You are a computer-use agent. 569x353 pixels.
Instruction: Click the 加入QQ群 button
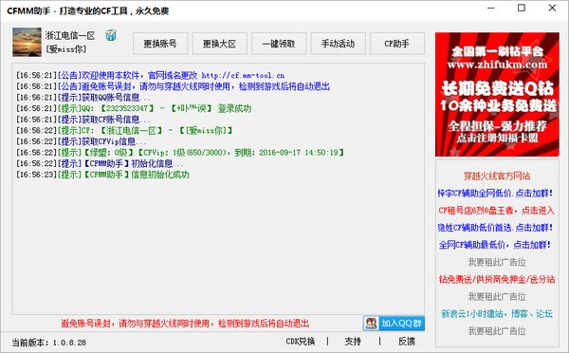click(394, 323)
